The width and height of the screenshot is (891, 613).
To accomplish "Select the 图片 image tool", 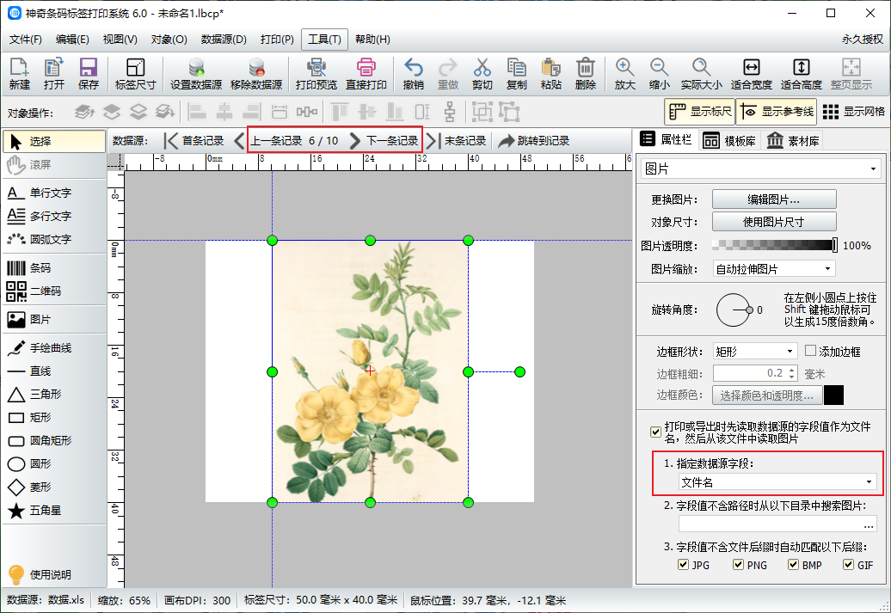I will pos(54,319).
